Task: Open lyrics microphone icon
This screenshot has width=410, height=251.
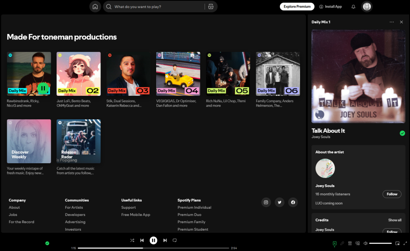Action: click(342, 243)
